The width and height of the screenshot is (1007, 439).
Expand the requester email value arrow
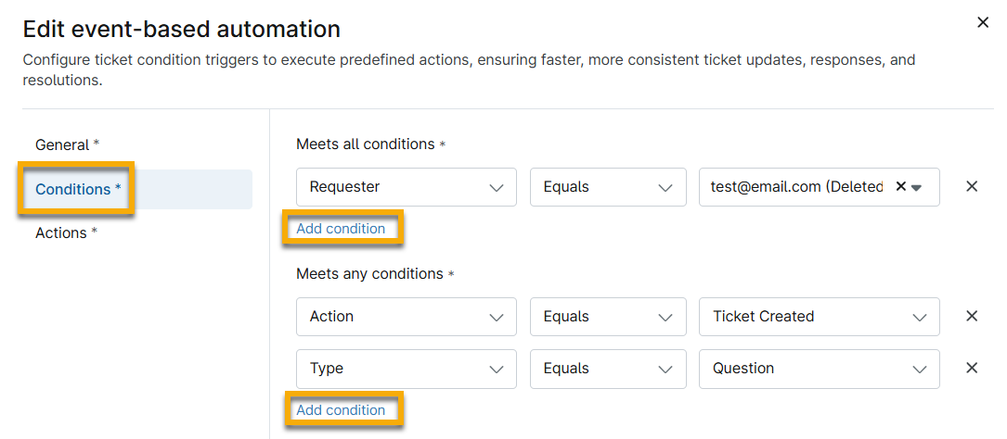tap(916, 187)
